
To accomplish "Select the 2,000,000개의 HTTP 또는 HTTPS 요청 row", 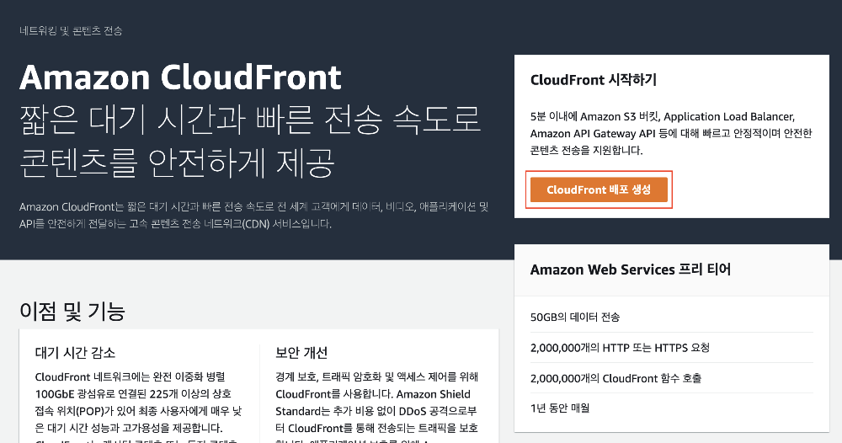I will [672, 348].
